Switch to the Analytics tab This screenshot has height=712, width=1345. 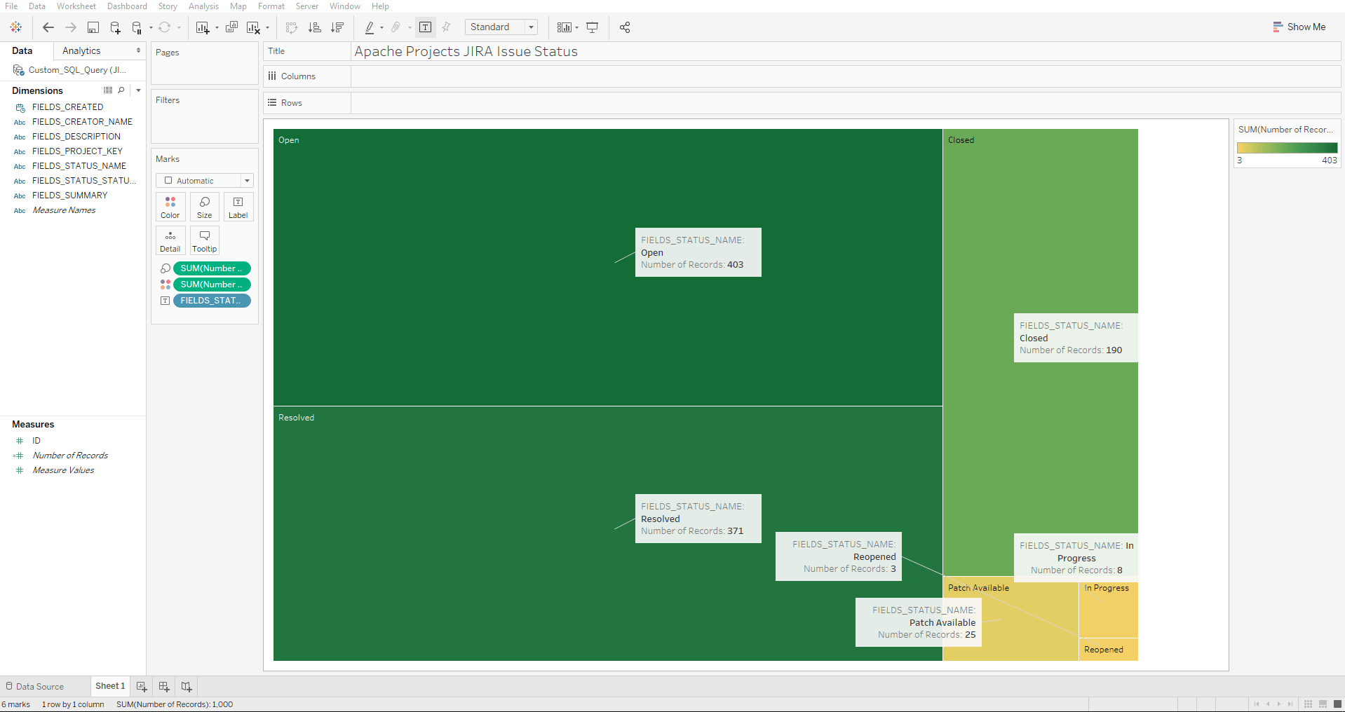(81, 50)
